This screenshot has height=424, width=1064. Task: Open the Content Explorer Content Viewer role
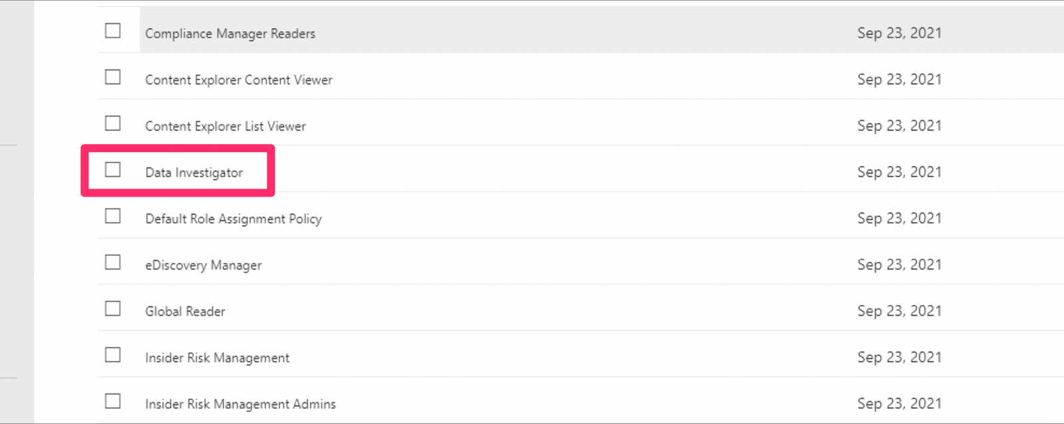click(x=239, y=80)
